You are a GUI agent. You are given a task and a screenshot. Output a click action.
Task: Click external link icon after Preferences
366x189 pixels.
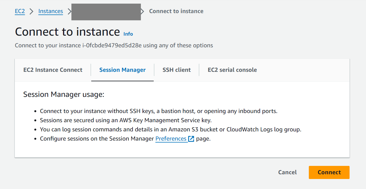pos(191,139)
